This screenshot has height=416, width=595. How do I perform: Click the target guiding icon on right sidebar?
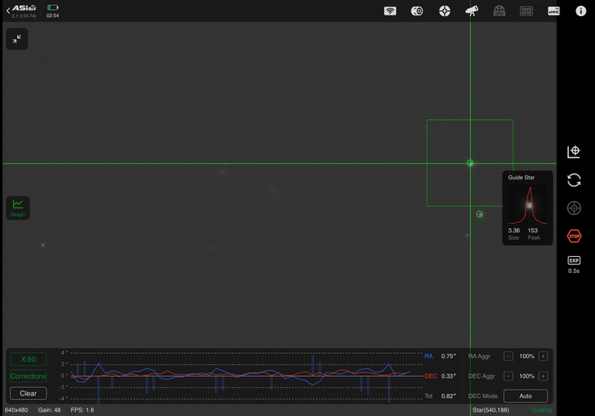[x=574, y=208]
